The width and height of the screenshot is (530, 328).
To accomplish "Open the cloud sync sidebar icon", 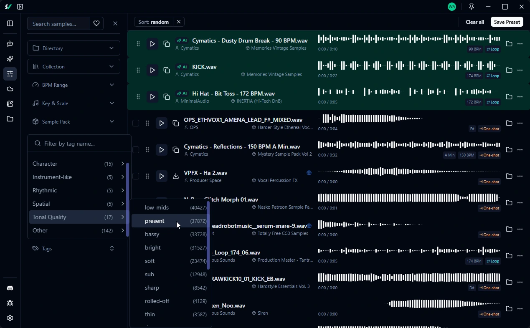I will coord(10,89).
